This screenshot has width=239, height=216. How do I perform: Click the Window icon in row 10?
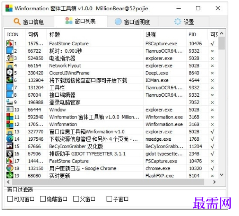[x=10, y=109]
